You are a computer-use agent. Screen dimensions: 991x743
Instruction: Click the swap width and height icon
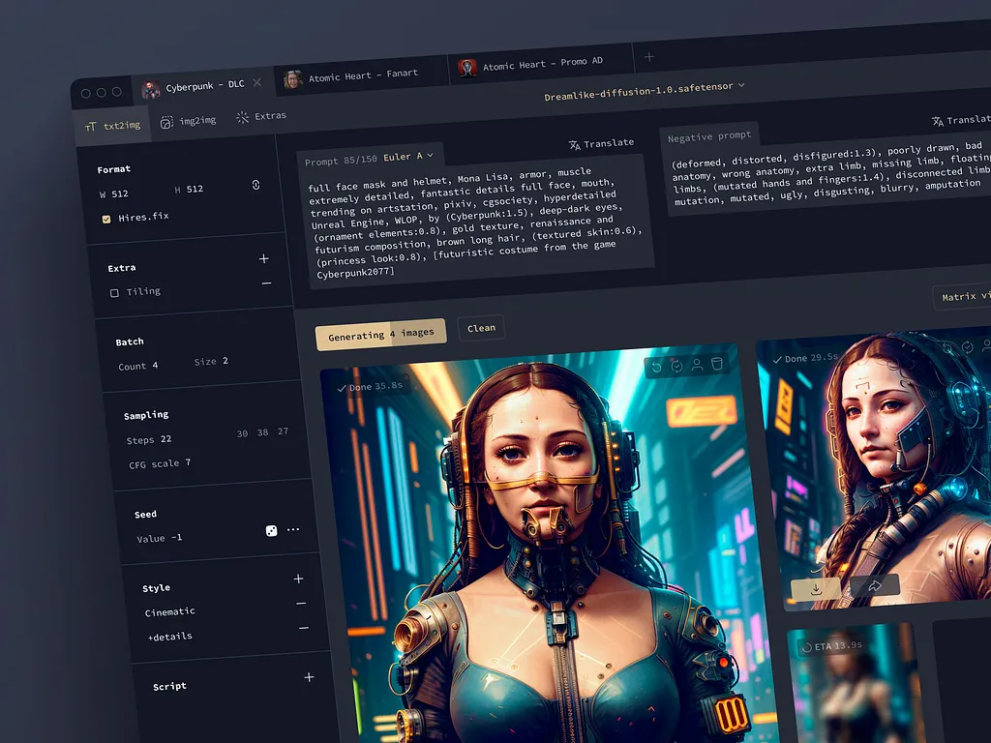click(x=255, y=185)
